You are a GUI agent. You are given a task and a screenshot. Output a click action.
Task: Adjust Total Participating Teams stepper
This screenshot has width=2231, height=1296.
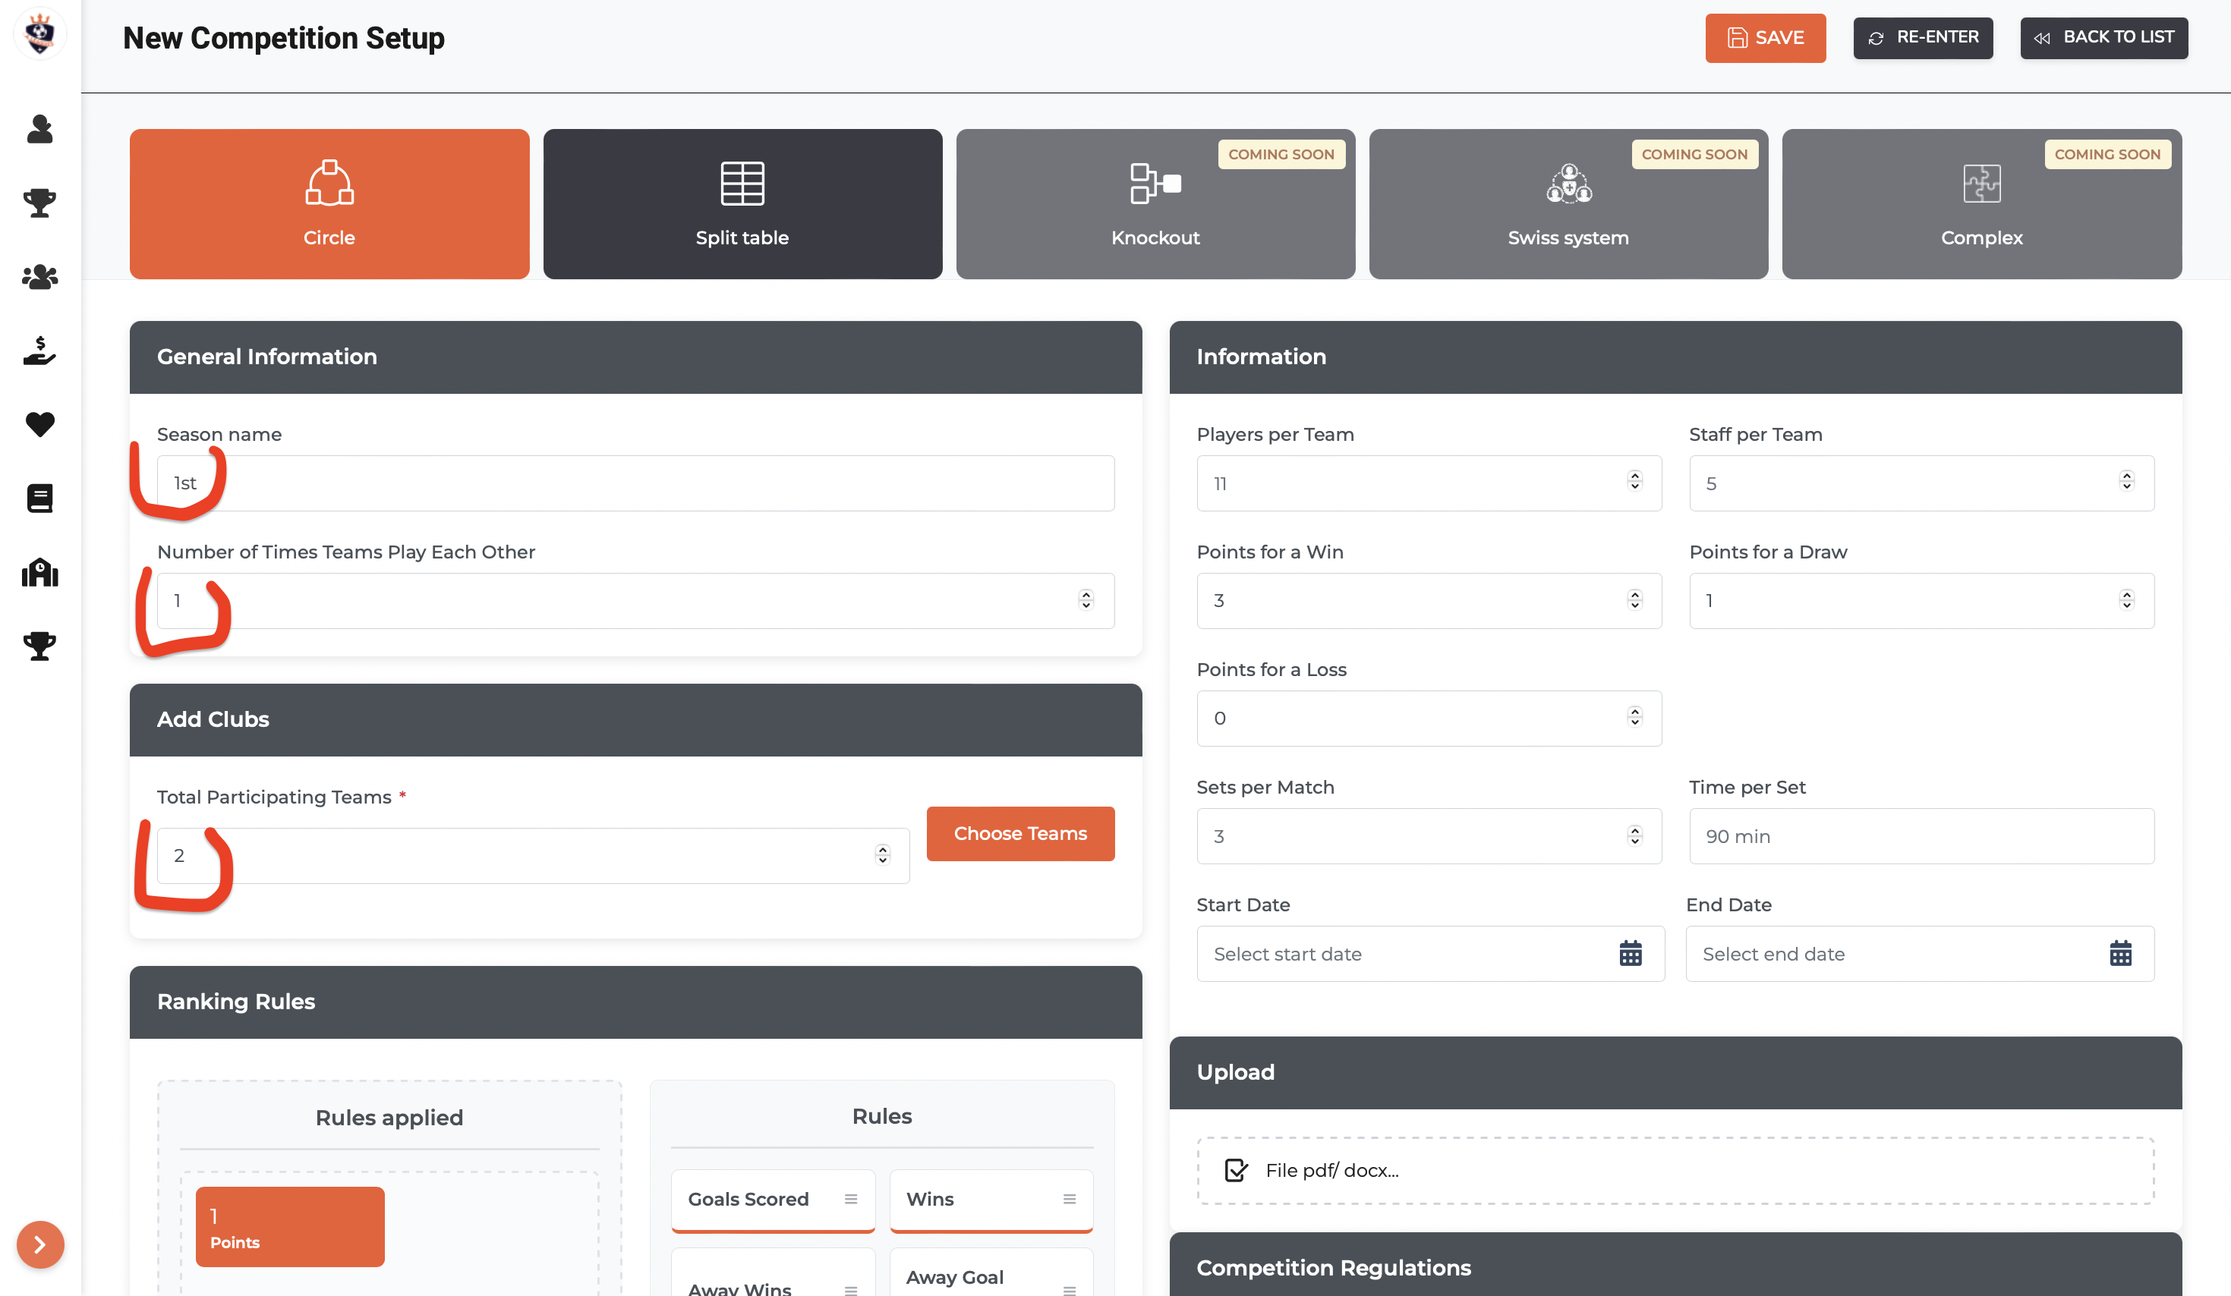pyautogui.click(x=882, y=854)
